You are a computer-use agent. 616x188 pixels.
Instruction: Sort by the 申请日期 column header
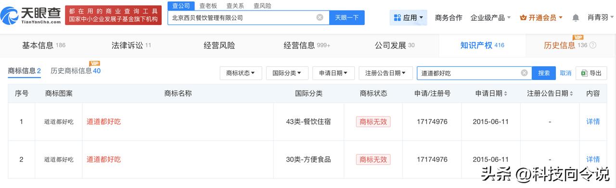[491, 94]
